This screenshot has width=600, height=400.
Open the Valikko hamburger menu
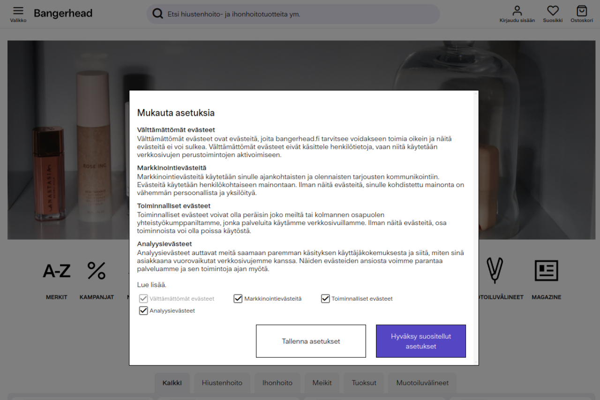[18, 14]
